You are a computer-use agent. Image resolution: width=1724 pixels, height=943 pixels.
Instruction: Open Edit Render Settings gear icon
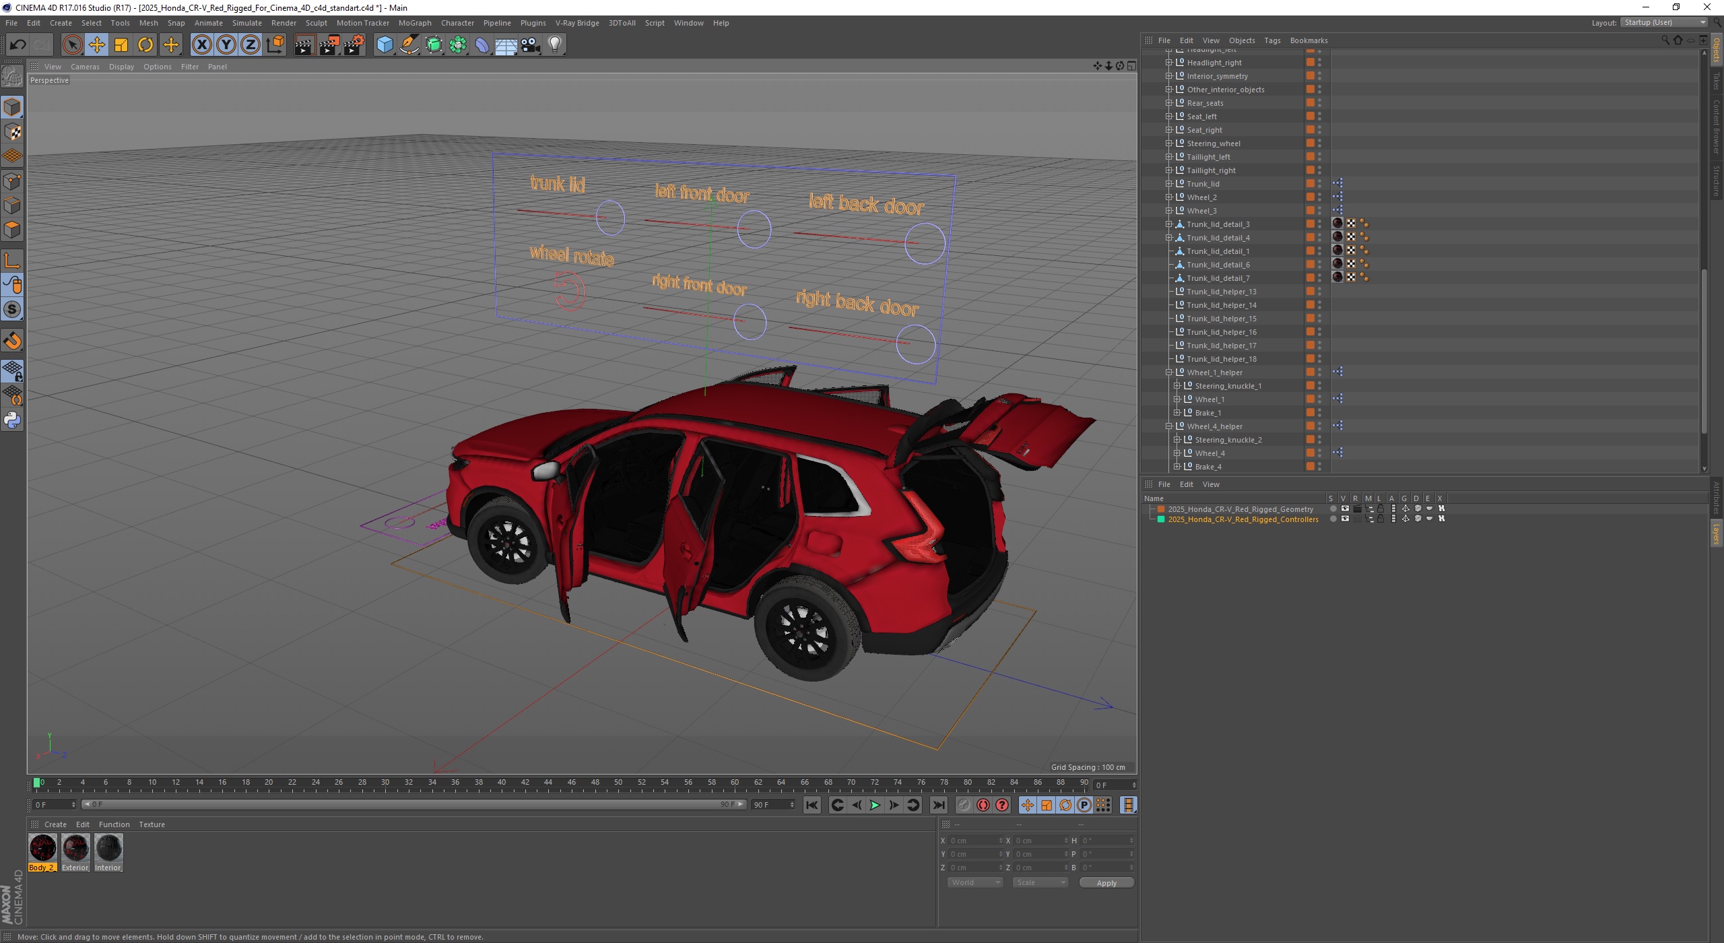354,45
